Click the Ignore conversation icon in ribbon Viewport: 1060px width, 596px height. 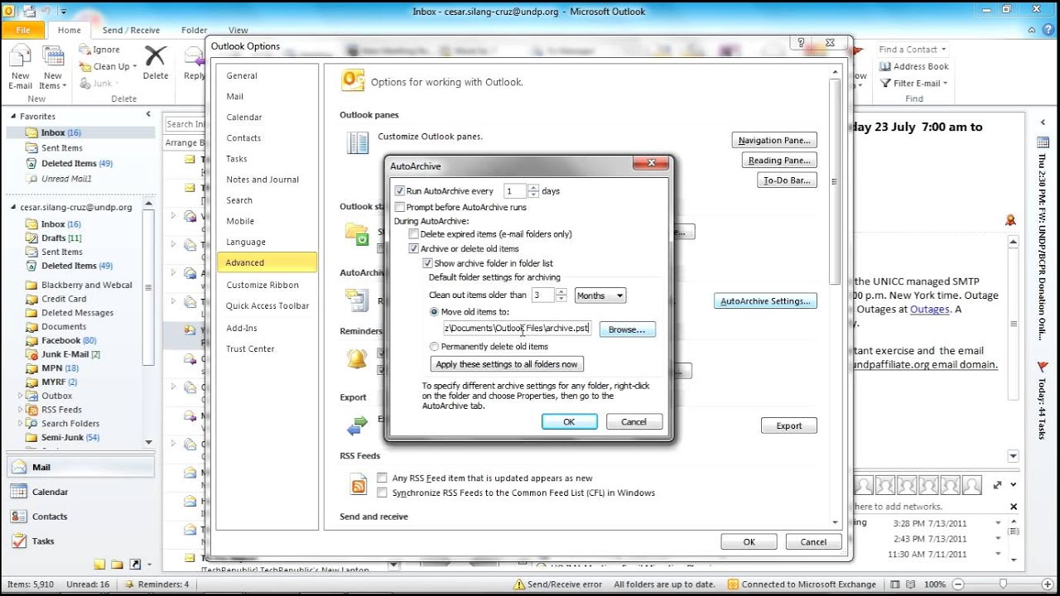click(x=85, y=50)
